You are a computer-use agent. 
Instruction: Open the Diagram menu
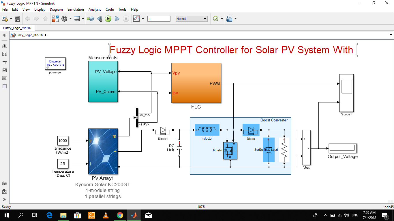click(56, 9)
